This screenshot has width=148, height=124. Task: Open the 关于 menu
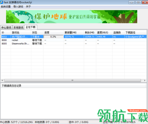pyautogui.click(x=28, y=6)
